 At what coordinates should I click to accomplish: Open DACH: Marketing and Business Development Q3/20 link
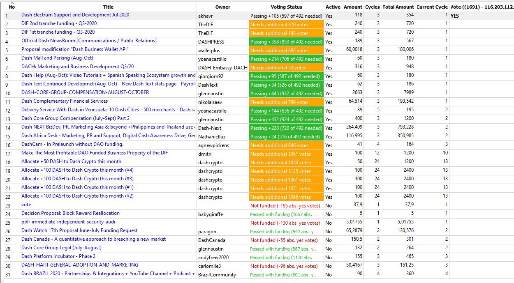(77, 67)
